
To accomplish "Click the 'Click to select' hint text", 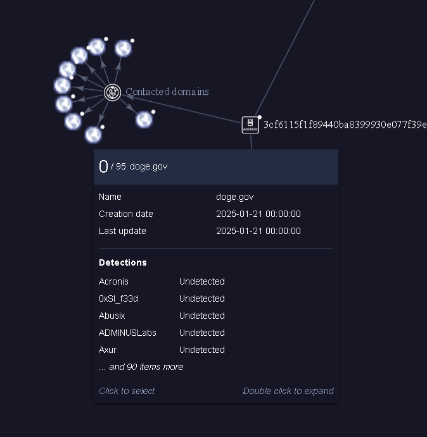I will (x=127, y=391).
